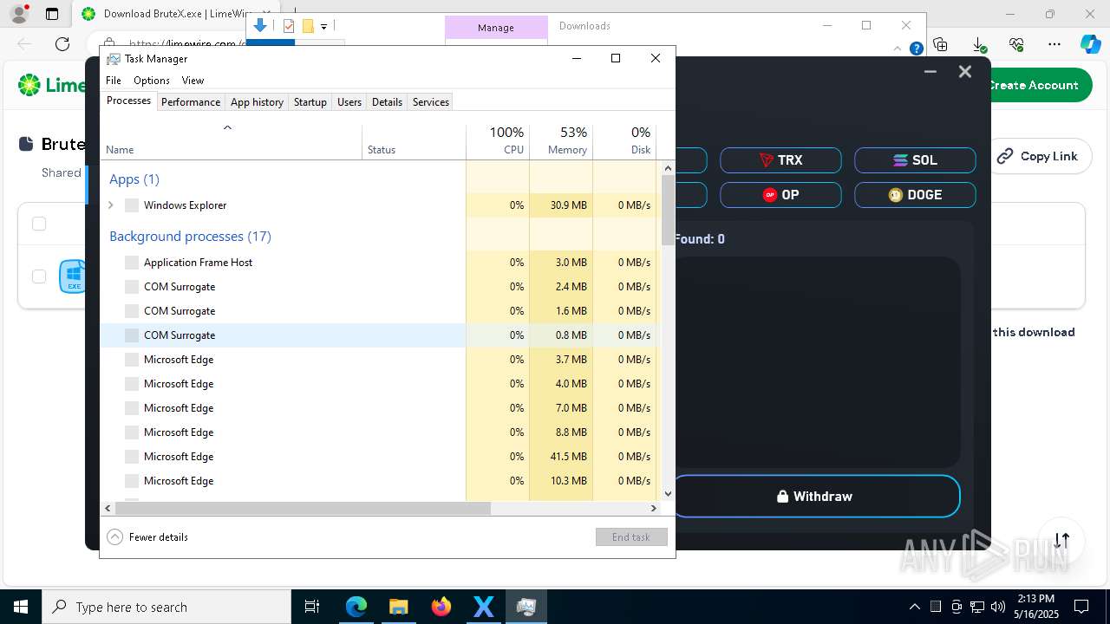Open Microsoft Edge from the taskbar

[356, 607]
